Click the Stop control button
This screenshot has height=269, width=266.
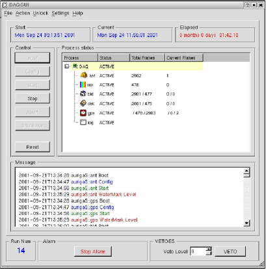pyautogui.click(x=33, y=99)
